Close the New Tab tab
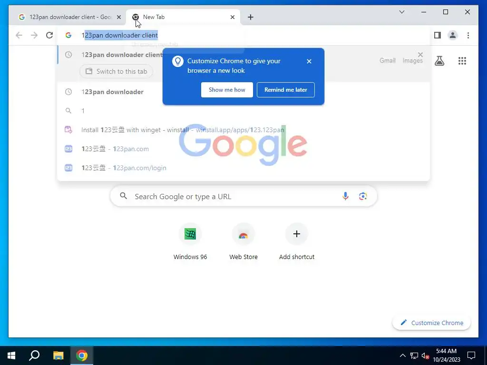Image resolution: width=487 pixels, height=365 pixels. (x=232, y=18)
